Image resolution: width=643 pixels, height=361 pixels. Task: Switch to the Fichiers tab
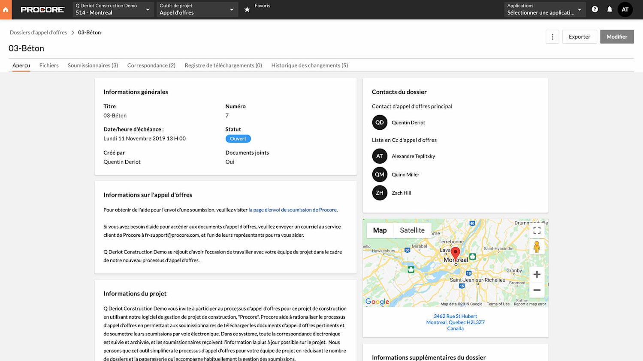49,66
